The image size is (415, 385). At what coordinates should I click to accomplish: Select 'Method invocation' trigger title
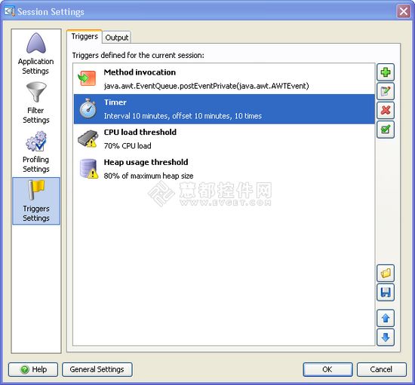[x=140, y=72]
